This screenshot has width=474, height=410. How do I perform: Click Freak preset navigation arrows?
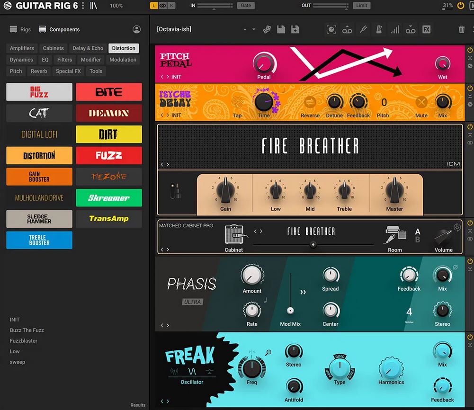tap(165, 401)
